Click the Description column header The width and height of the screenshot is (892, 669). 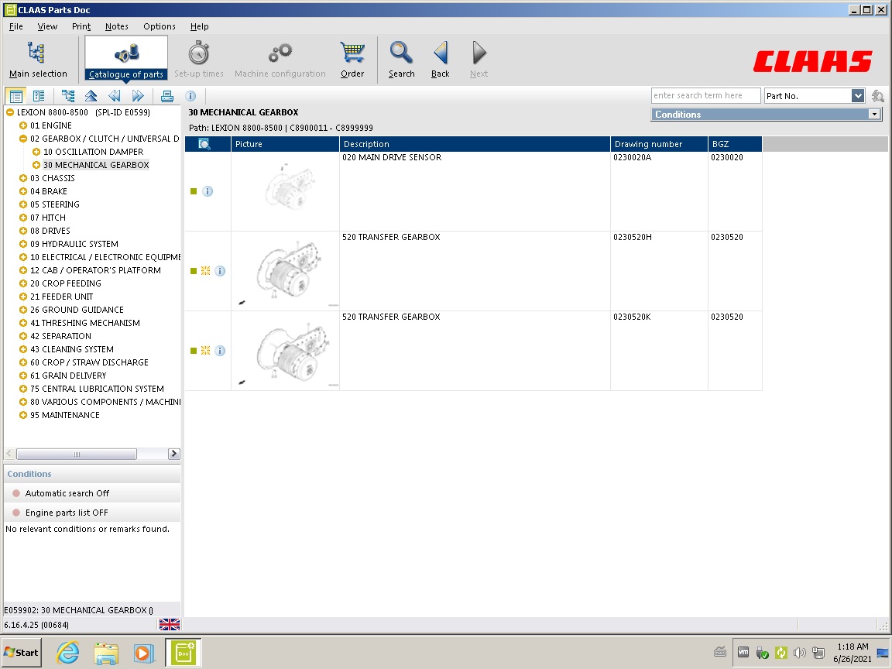click(475, 144)
